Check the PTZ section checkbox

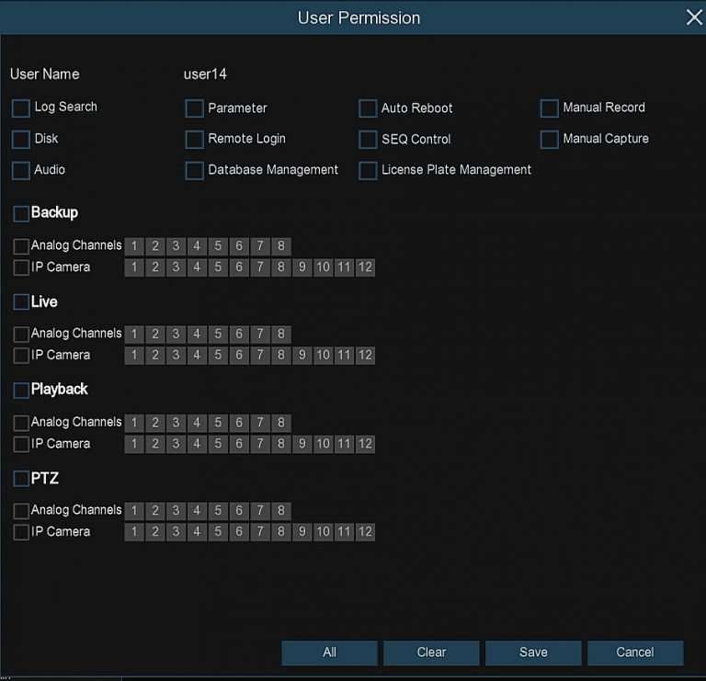click(21, 478)
